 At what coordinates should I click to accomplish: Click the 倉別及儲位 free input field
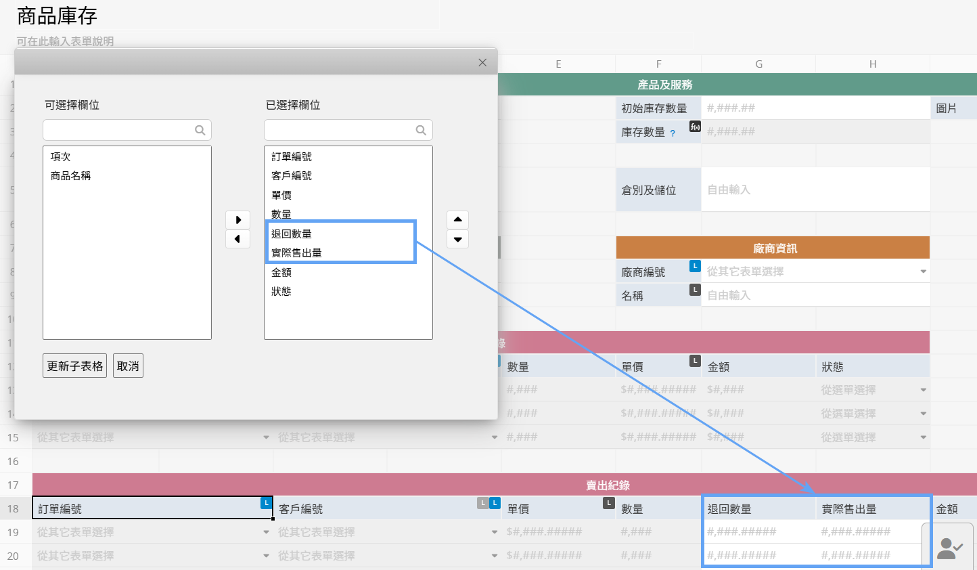click(x=815, y=190)
